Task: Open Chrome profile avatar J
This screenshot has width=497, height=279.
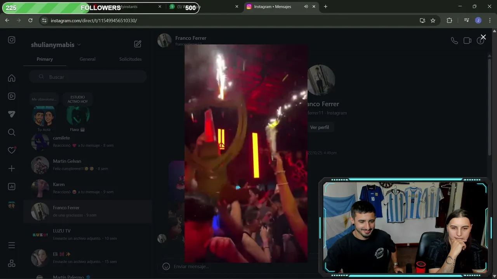Action: tap(478, 20)
